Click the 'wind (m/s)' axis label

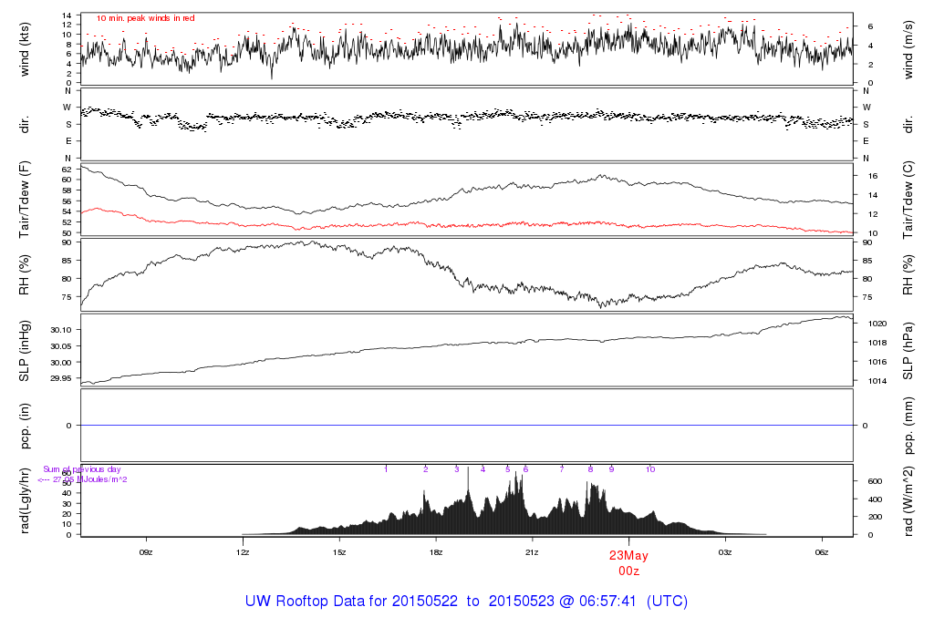click(x=908, y=49)
